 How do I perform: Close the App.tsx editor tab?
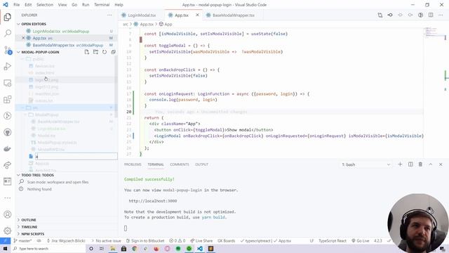click(x=197, y=15)
